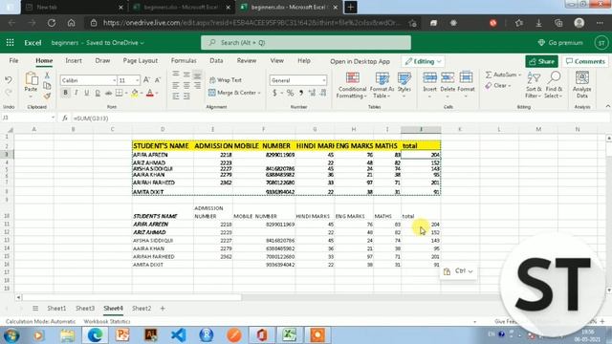Switch to the Review tab
This screenshot has height=344, width=612.
point(247,61)
